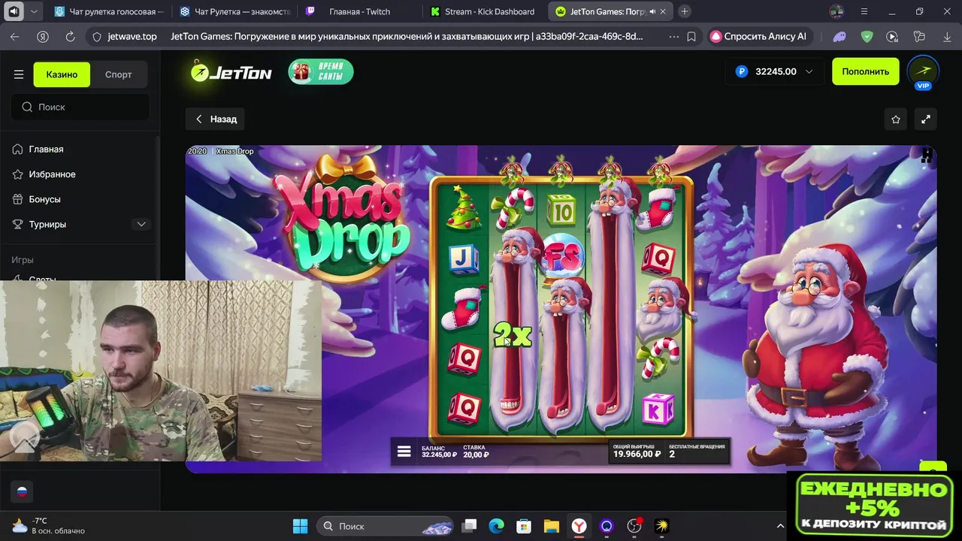Screen dimensions: 962x541
Task: Expand the browser tab list dropdown
Action: (34, 11)
